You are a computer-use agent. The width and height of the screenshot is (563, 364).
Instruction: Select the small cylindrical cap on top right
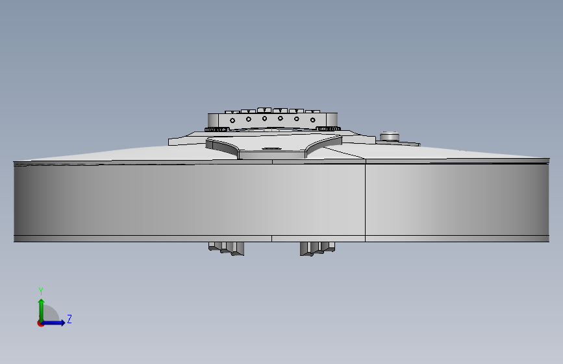tap(390, 136)
